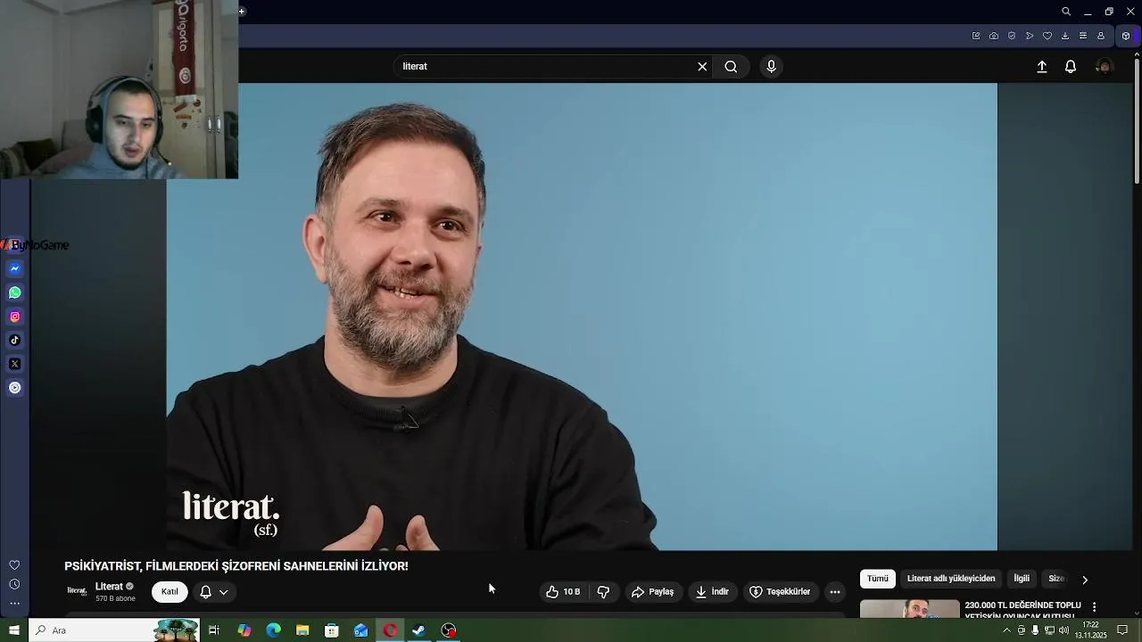Open the shield privacy protection icon
Screen dimensions: 1142x642
click(x=1012, y=36)
